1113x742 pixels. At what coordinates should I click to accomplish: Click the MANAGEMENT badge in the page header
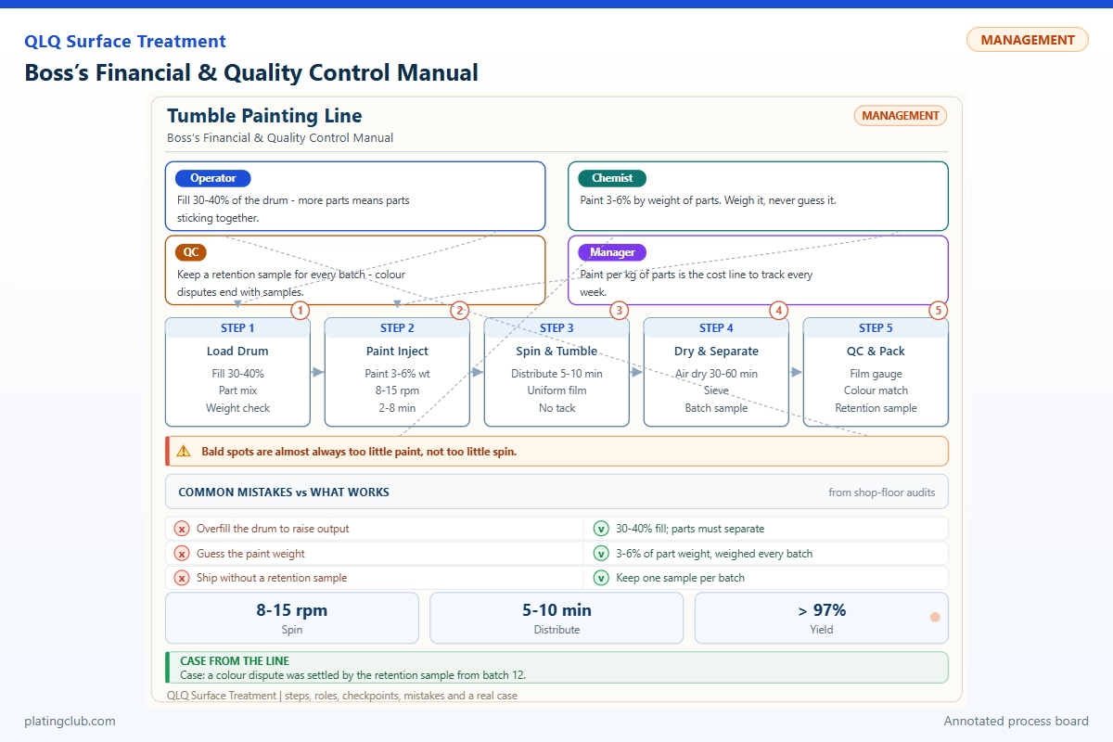pyautogui.click(x=1028, y=40)
